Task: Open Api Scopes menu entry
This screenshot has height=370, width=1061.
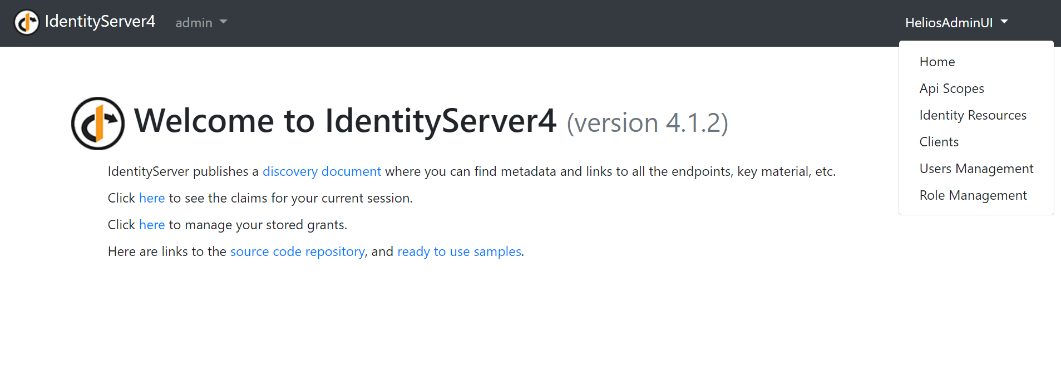Action: tap(976, 88)
